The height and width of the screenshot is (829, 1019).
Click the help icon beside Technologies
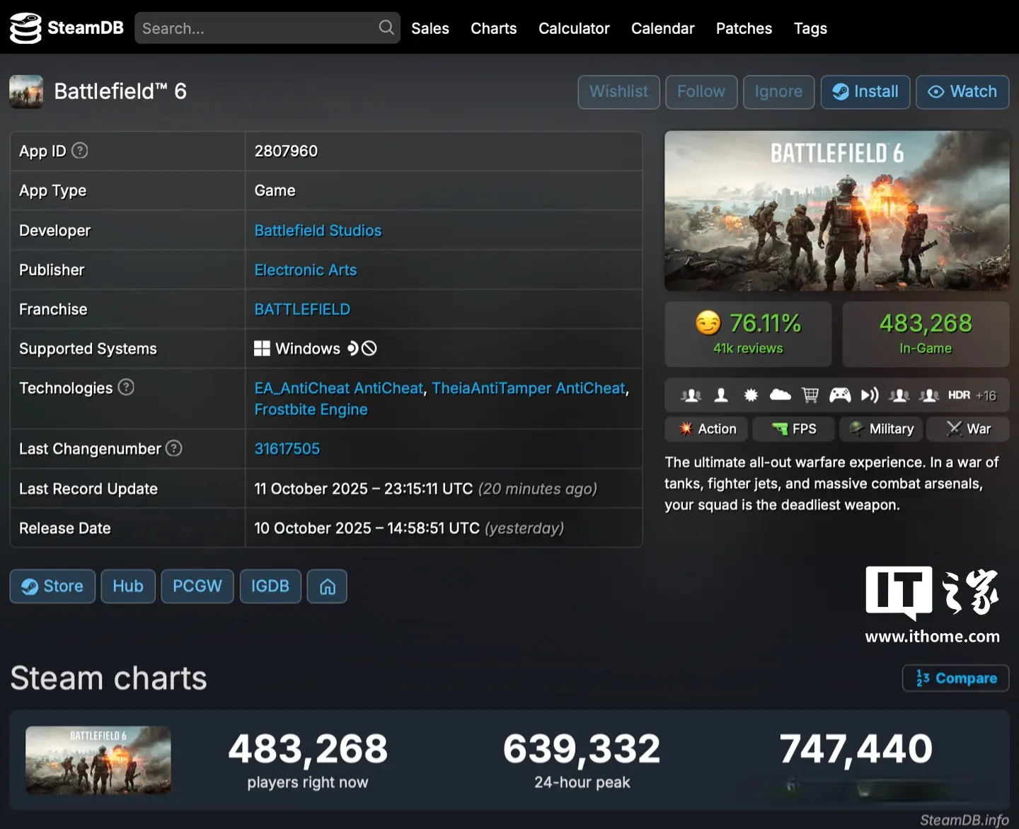coord(126,388)
